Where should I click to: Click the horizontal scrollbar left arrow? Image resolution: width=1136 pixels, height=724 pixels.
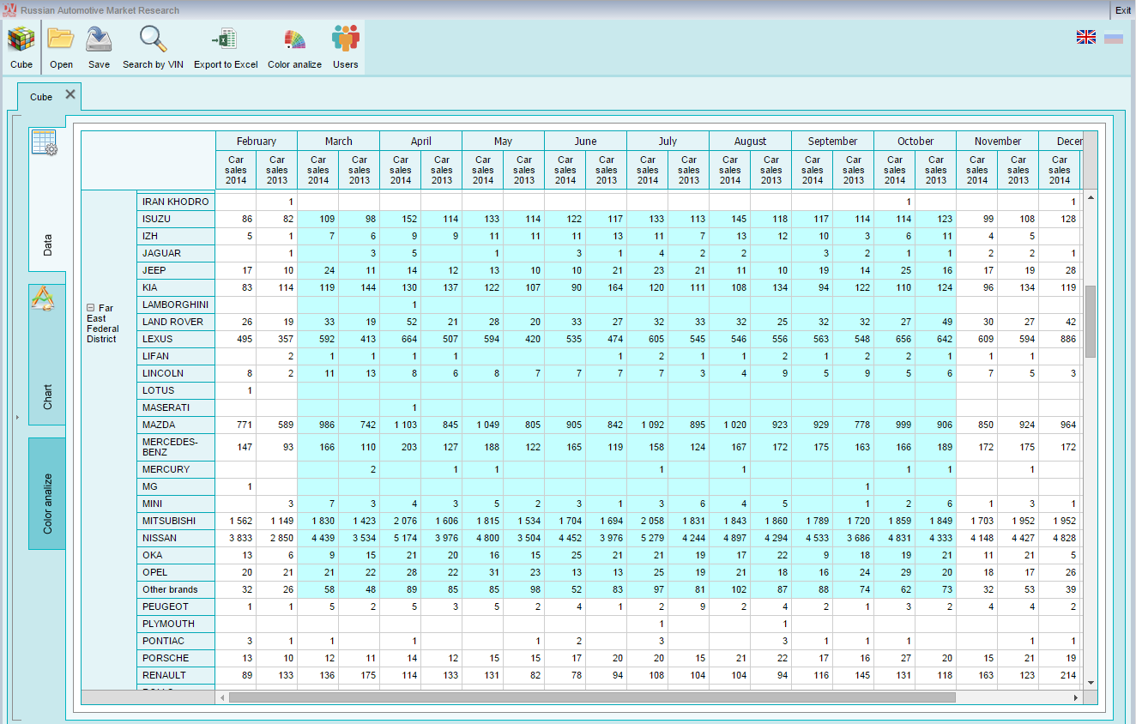pos(222,697)
